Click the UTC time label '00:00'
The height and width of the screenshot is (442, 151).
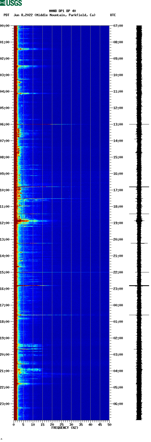point(118,305)
